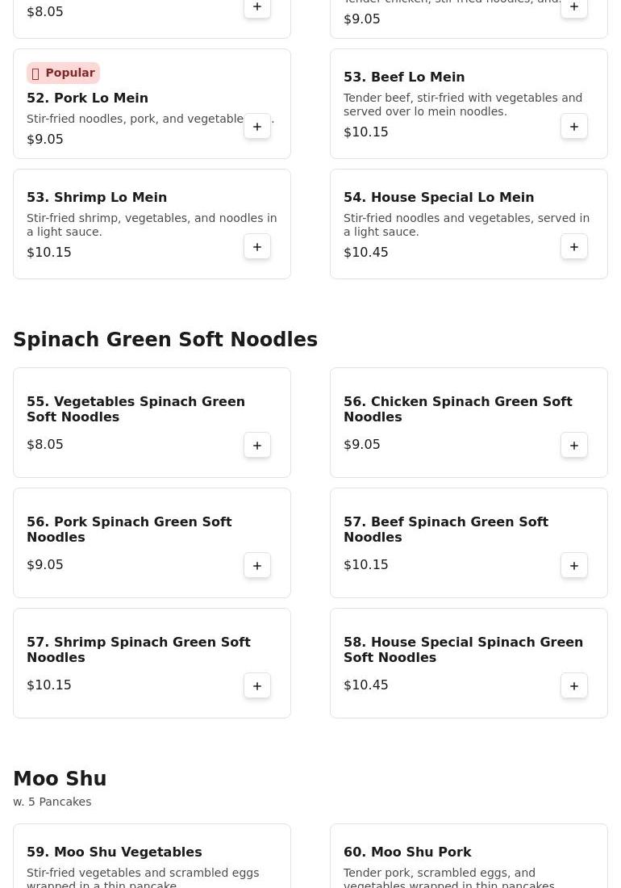621x888 pixels.
Task: Add Chicken Spinach Green Soft Noodles
Action: (x=574, y=446)
